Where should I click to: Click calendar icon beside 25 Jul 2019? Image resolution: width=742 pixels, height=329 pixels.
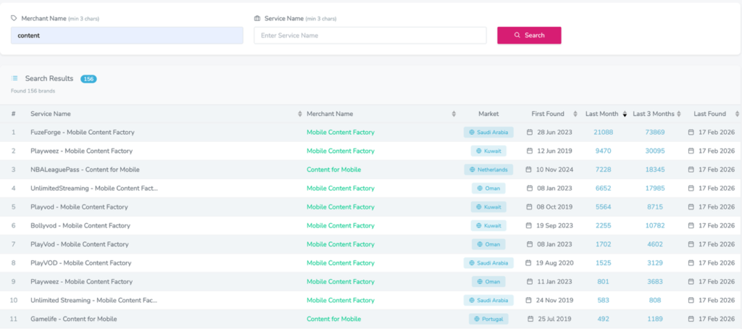click(530, 319)
